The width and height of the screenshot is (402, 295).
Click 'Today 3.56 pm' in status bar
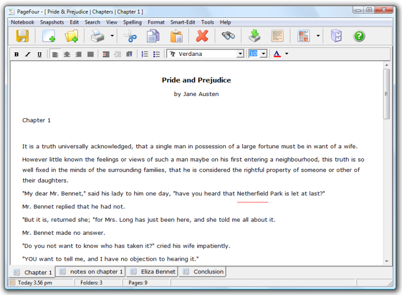(x=35, y=283)
